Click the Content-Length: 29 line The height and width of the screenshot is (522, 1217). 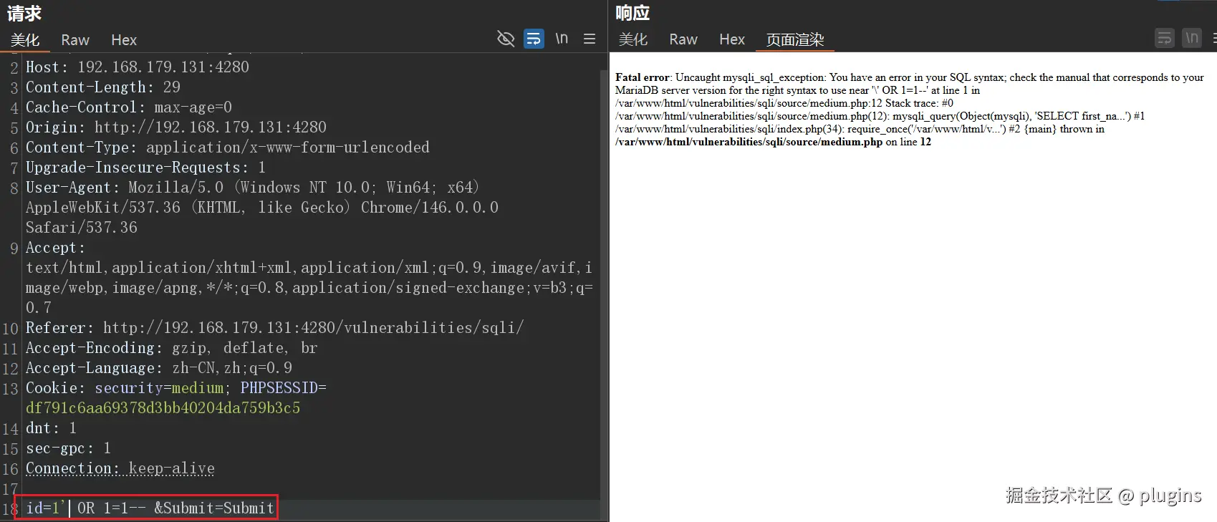click(103, 87)
